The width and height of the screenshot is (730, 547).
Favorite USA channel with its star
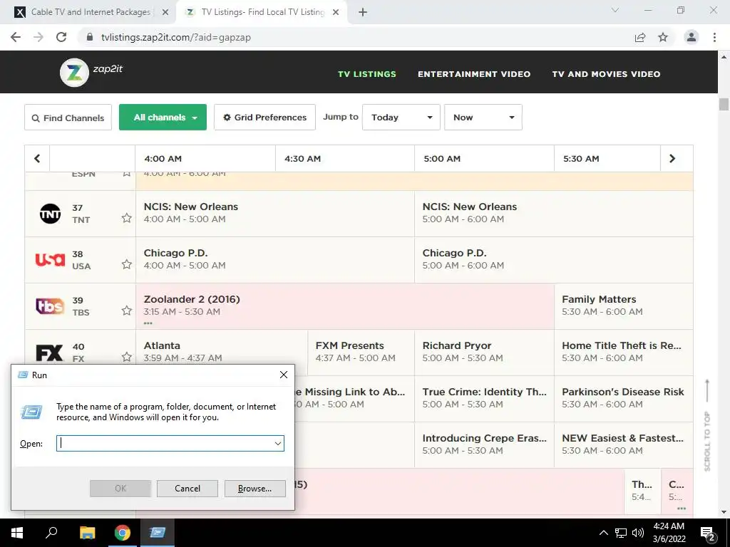(127, 264)
